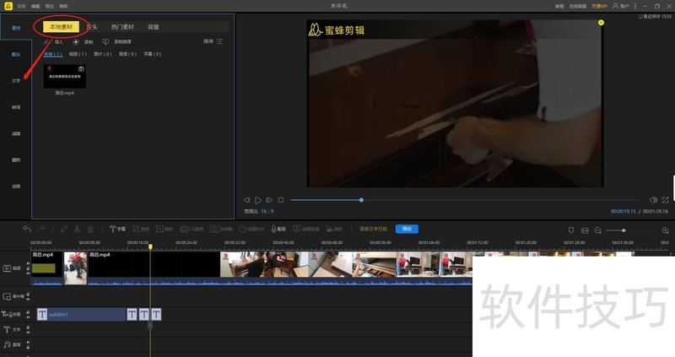Click the 字幕 subtitle toolbar button
Viewport: 675px width, 357px height.
pos(117,229)
